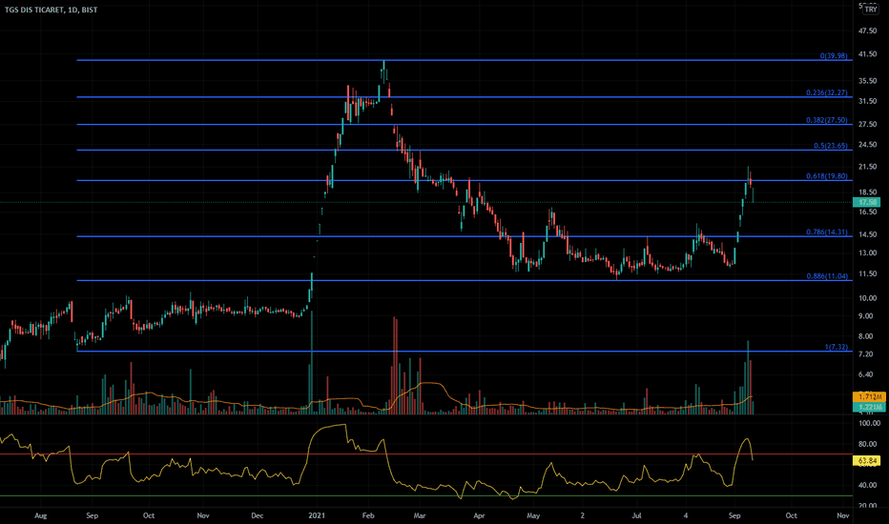Click the Mar label on the time axis
Viewport: 889px width, 524px height.
420,515
